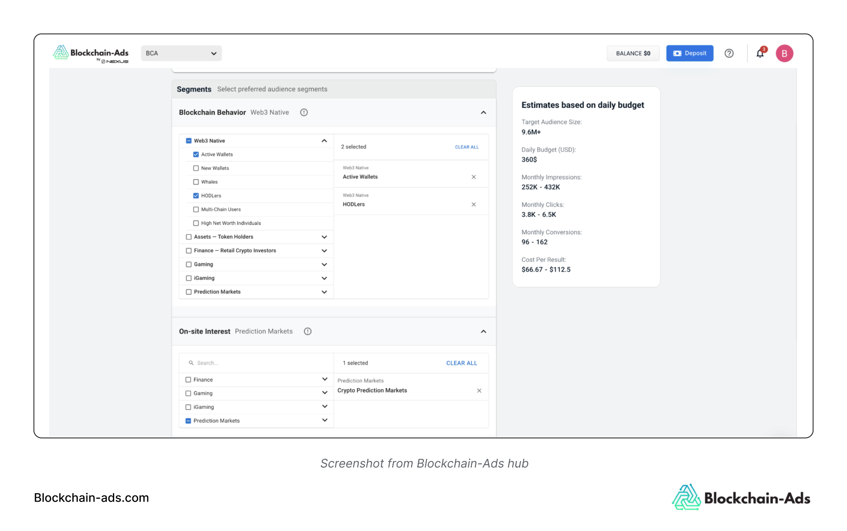This screenshot has width=847, height=531.
Task: Check the Multi-Chain Users checkbox
Action: [x=196, y=209]
